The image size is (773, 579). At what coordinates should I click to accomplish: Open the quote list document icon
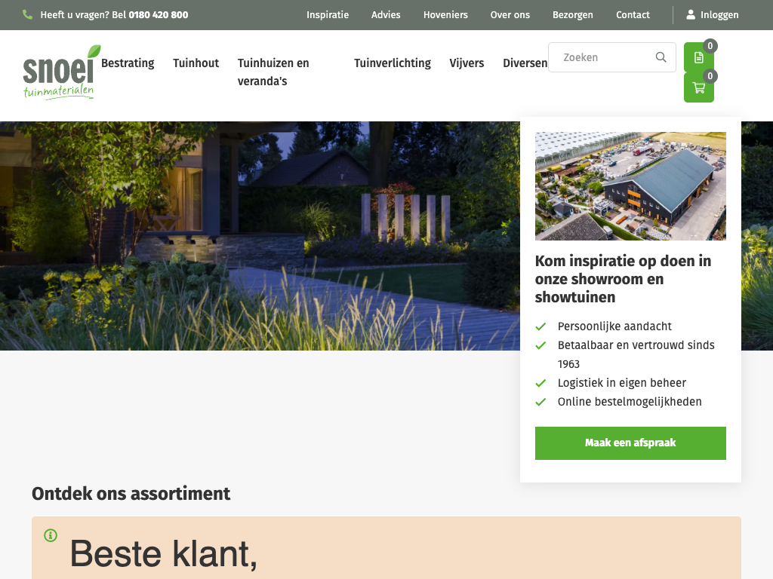(698, 57)
